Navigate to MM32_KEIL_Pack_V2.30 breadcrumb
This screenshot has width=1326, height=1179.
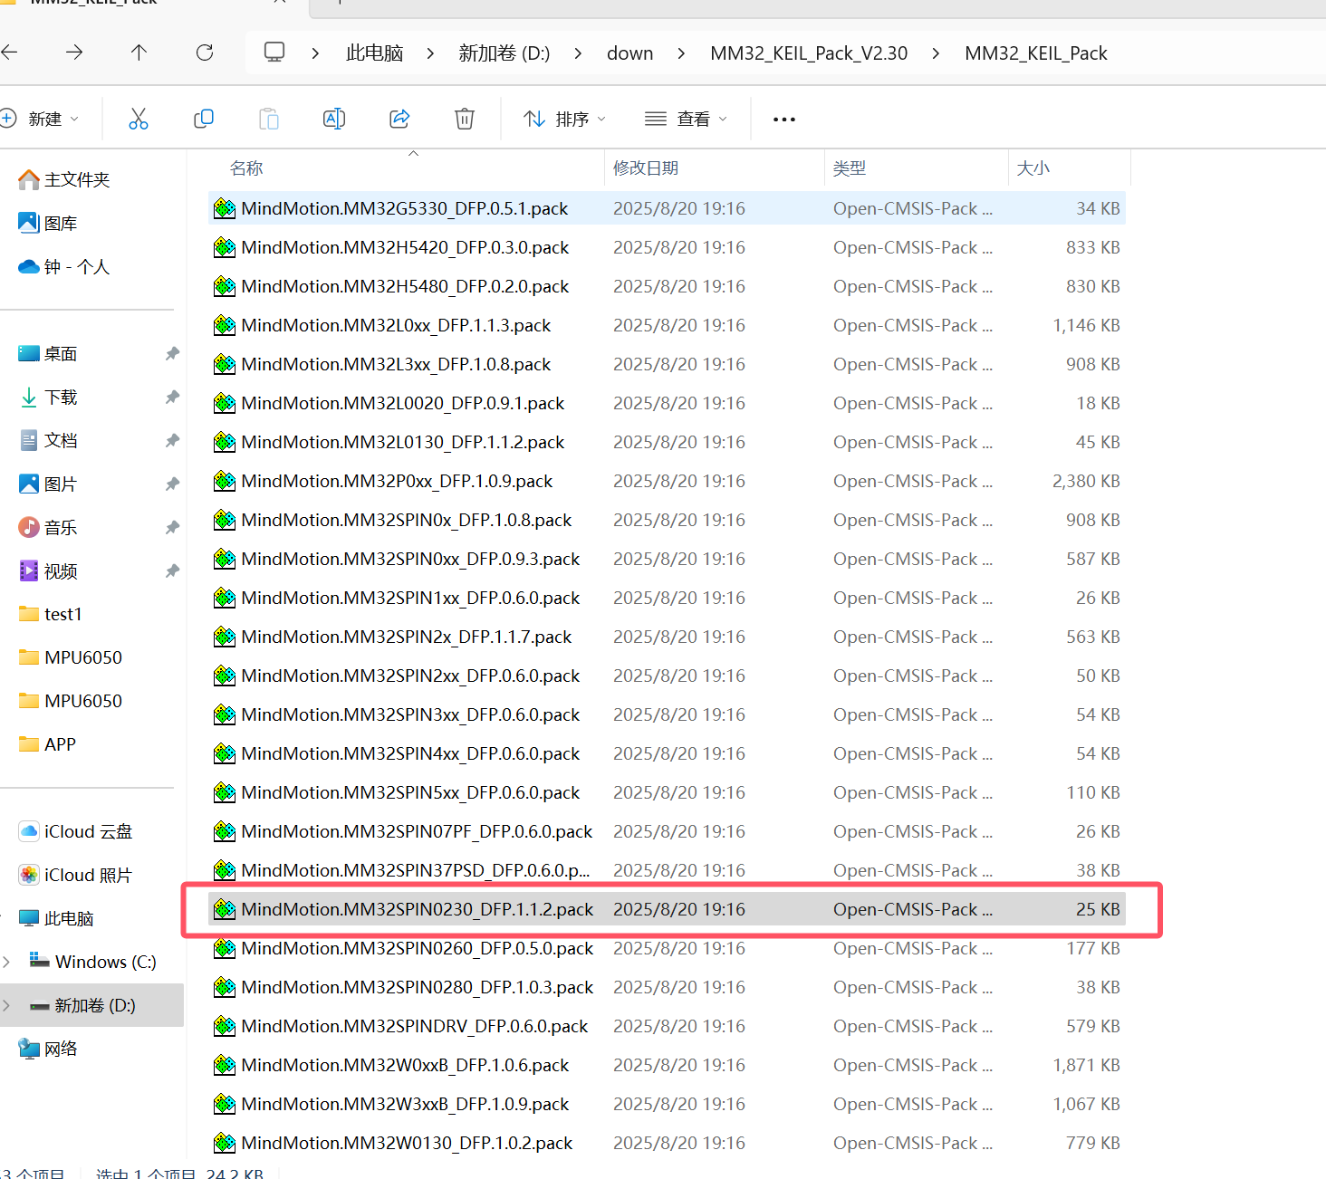pyautogui.click(x=808, y=53)
